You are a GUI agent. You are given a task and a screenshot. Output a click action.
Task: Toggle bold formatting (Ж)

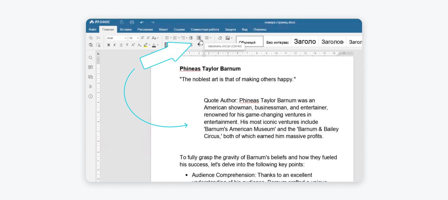[x=109, y=45]
